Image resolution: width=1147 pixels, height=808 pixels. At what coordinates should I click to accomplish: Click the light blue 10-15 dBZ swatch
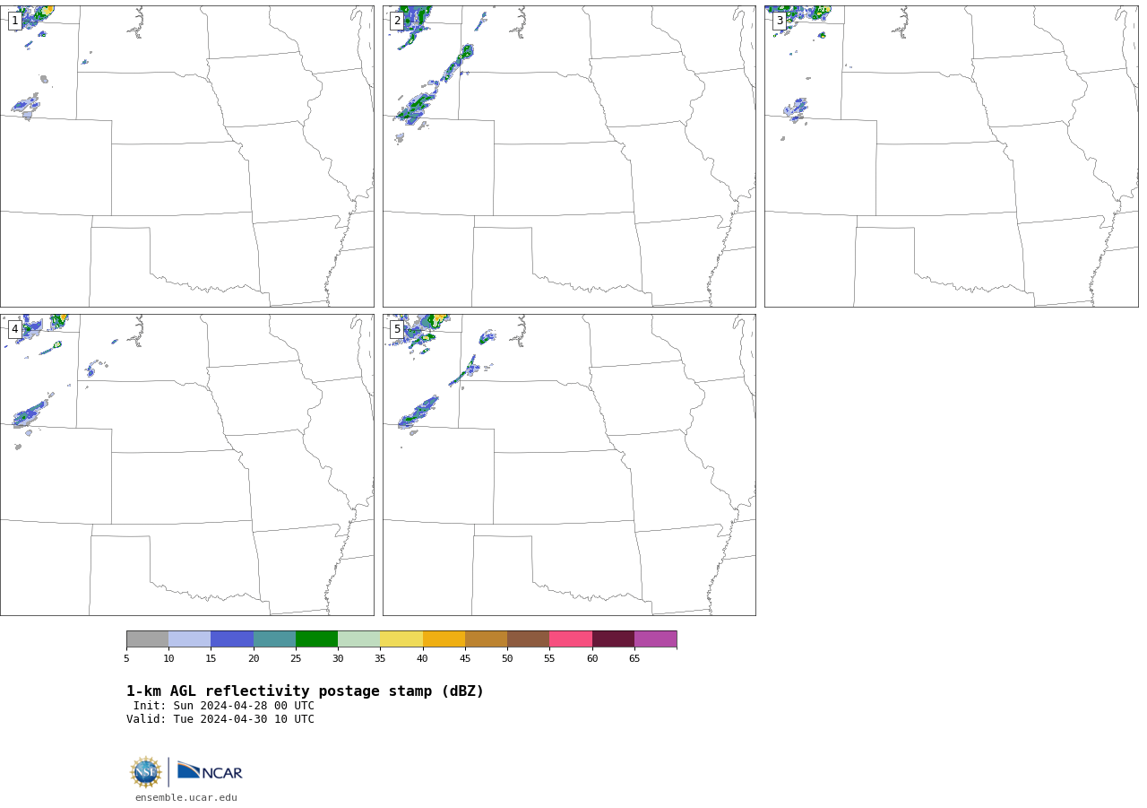click(x=189, y=639)
